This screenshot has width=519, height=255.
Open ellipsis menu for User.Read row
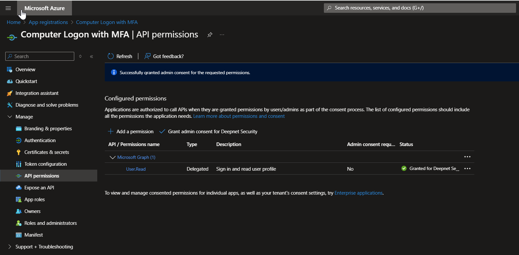tap(467, 169)
